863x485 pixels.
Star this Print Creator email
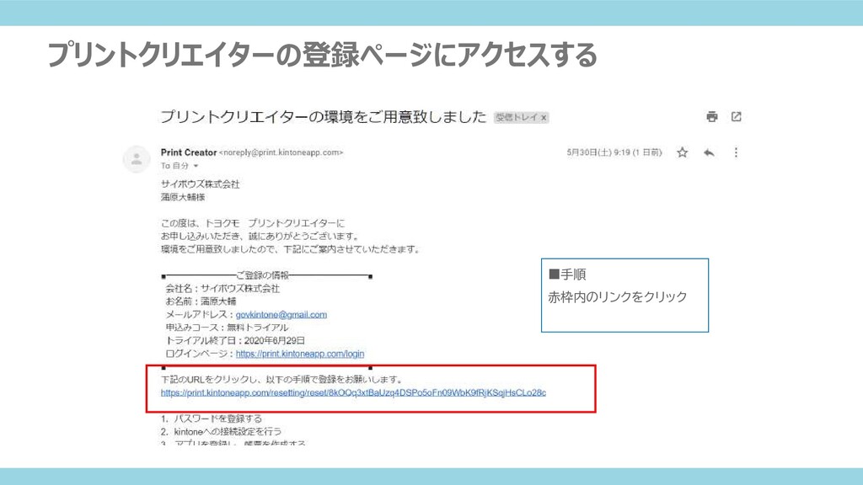pos(683,152)
